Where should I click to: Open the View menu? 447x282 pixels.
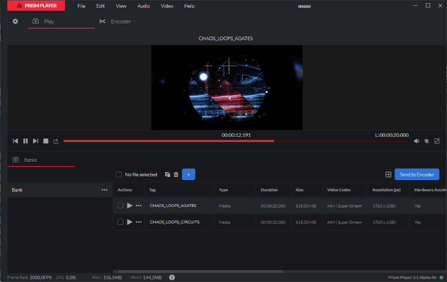point(121,6)
